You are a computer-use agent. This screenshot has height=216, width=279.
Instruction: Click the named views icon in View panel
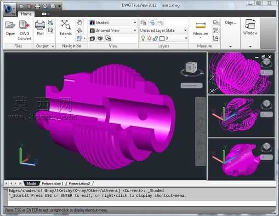click(108, 38)
